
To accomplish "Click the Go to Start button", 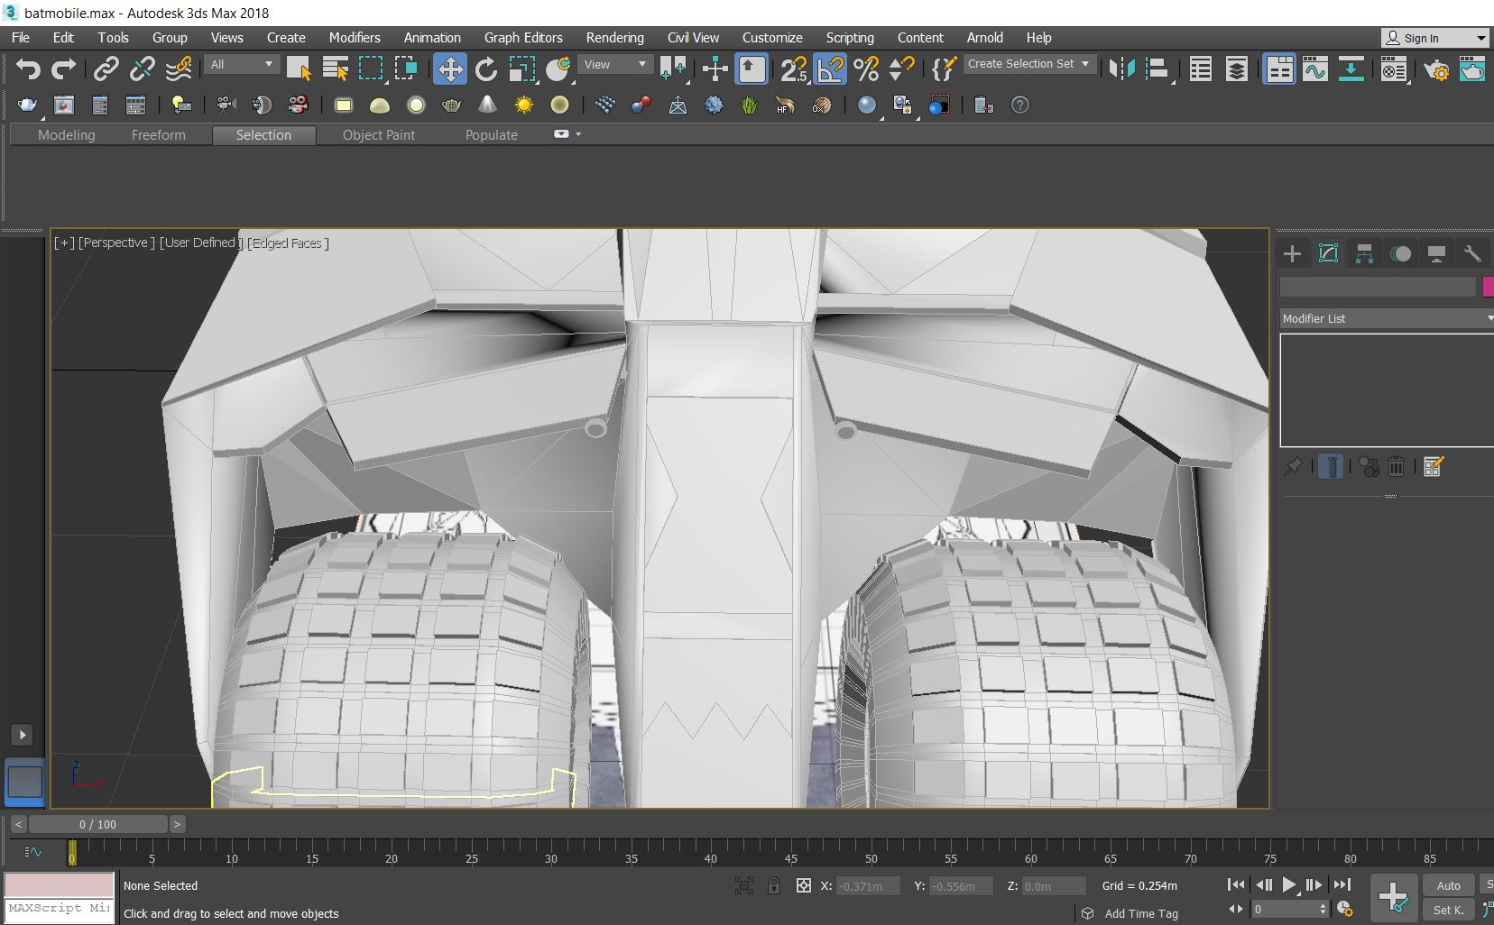I will (1237, 885).
